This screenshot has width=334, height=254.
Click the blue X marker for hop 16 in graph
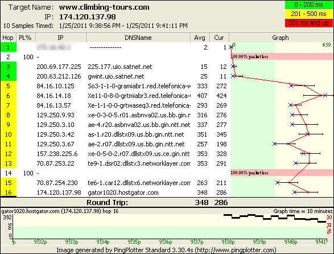coord(294,192)
